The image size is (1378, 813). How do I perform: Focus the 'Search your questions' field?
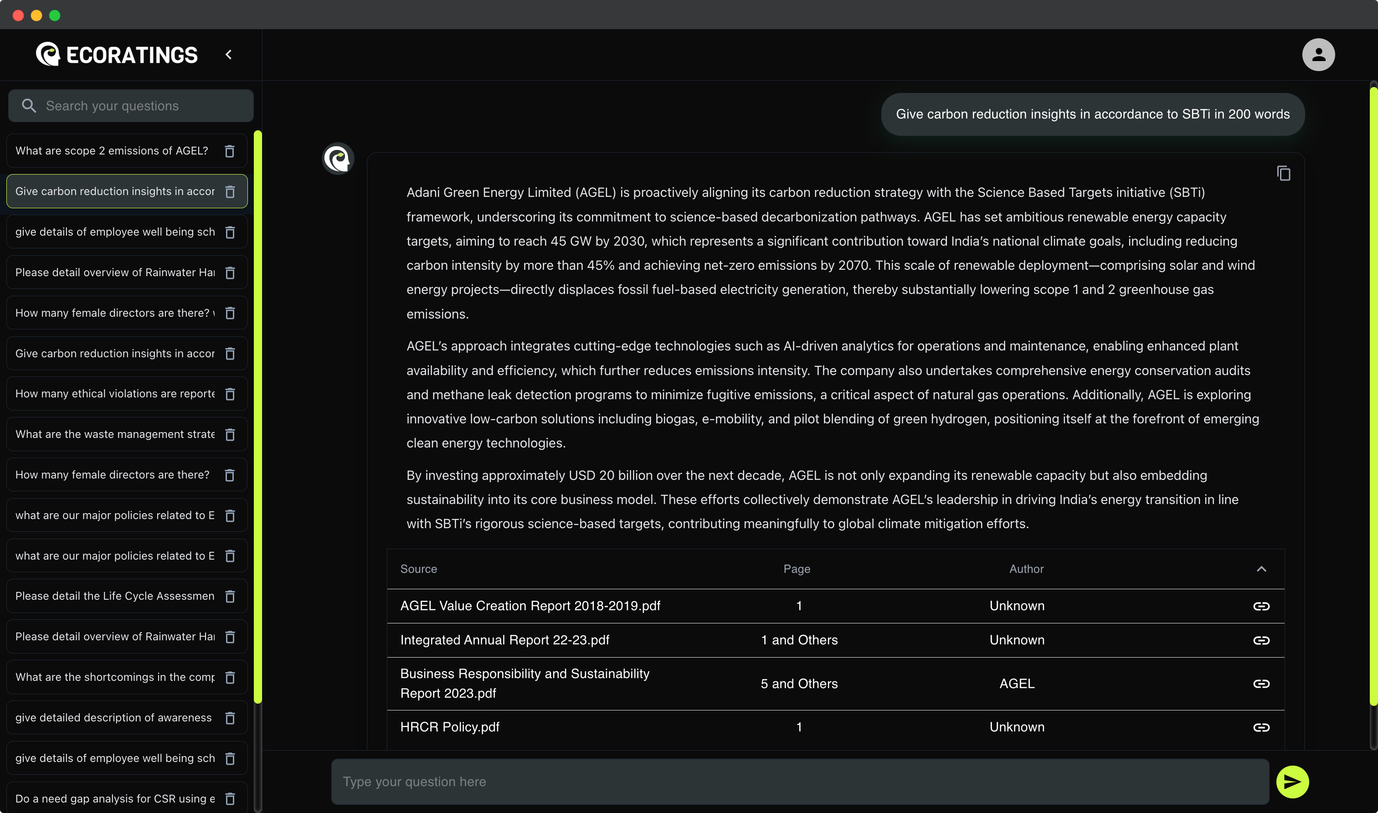click(x=142, y=106)
